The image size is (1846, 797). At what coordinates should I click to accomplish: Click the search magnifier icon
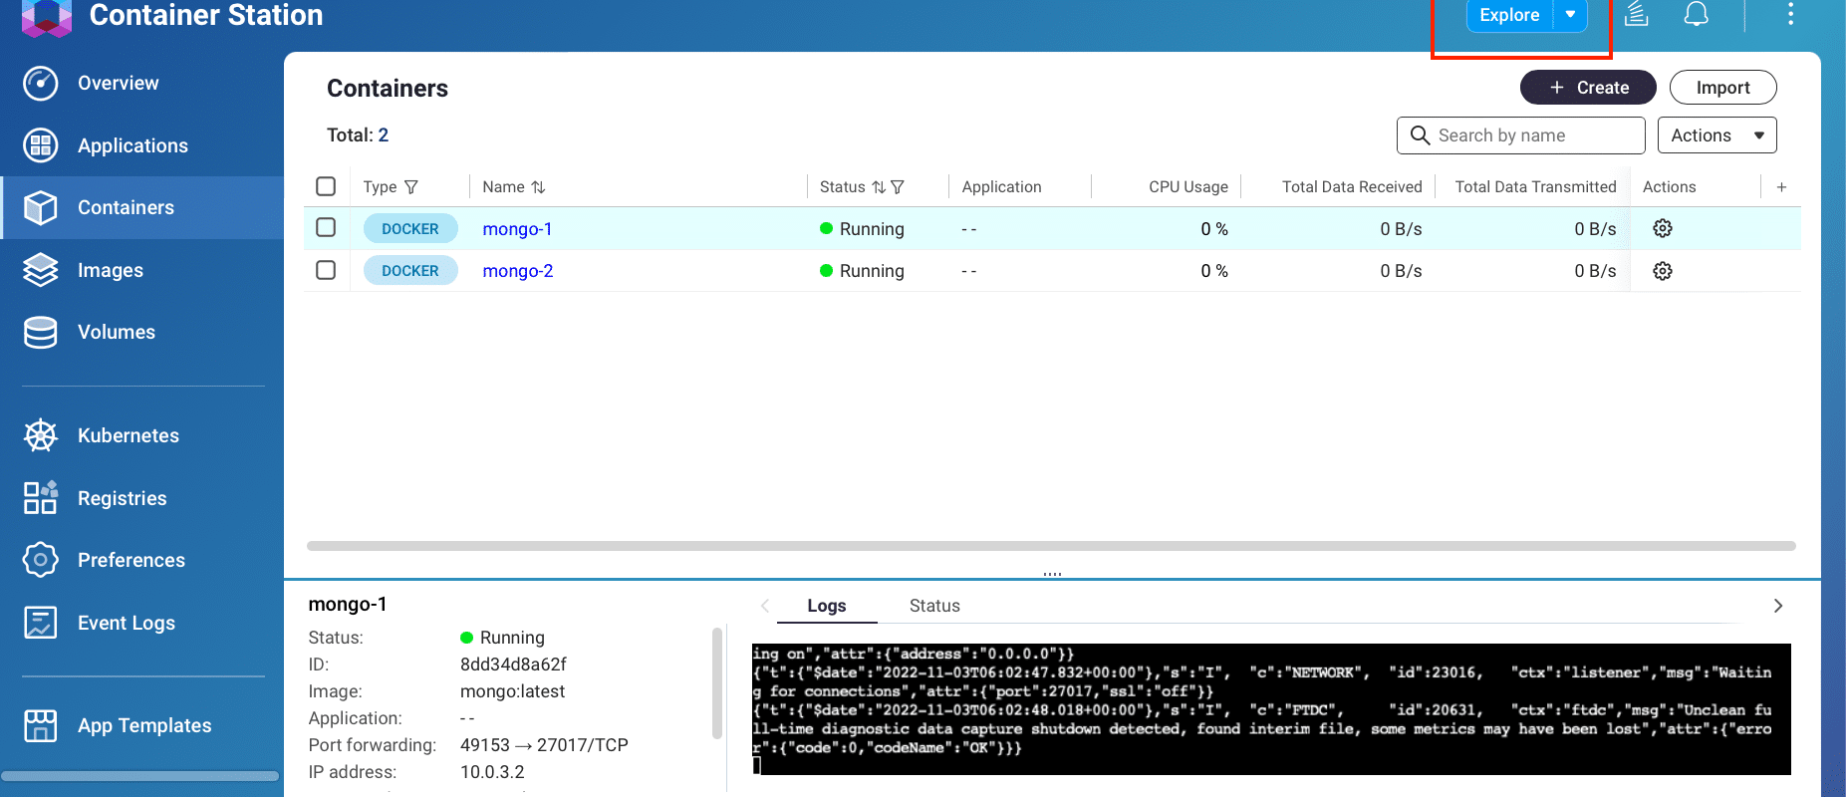click(1421, 135)
